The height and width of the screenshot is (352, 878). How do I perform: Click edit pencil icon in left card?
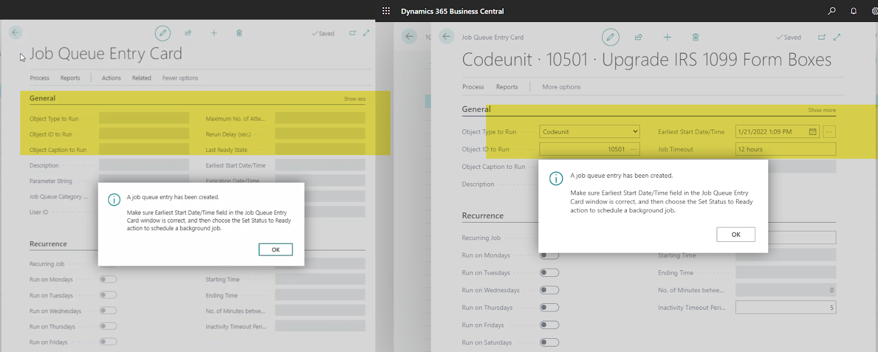162,33
